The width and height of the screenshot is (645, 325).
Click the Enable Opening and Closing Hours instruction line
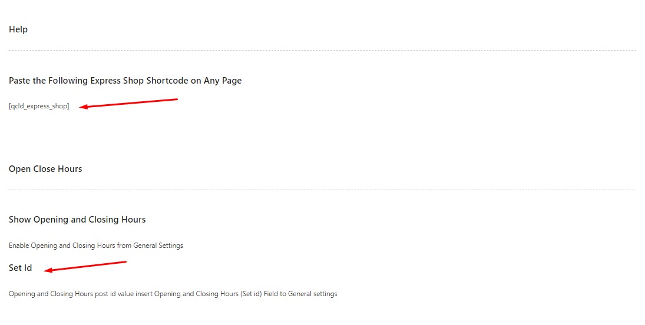coord(95,246)
